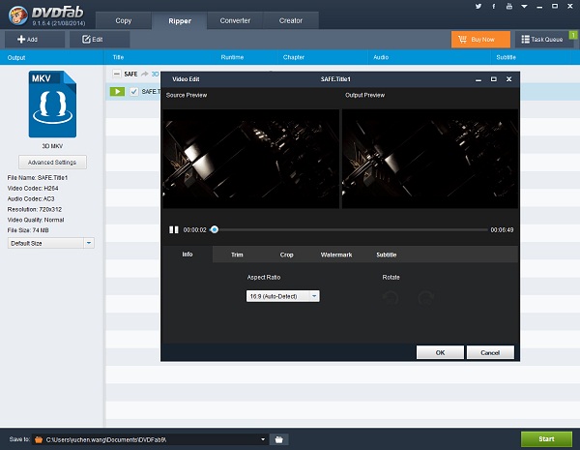Click the green Start button
The image size is (580, 450).
(546, 439)
